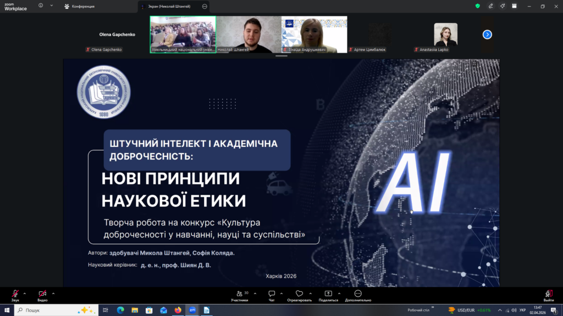
Task: Open Firefox from the Windows taskbar
Action: point(178,310)
